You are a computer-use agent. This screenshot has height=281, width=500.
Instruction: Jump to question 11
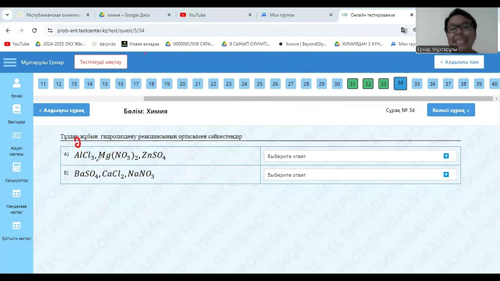43,84
